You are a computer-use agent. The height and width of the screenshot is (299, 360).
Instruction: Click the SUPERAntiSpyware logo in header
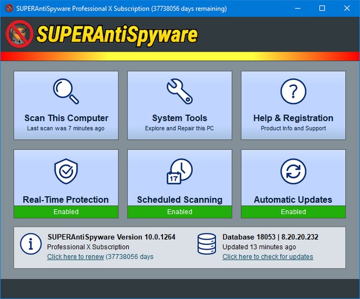coord(102,34)
